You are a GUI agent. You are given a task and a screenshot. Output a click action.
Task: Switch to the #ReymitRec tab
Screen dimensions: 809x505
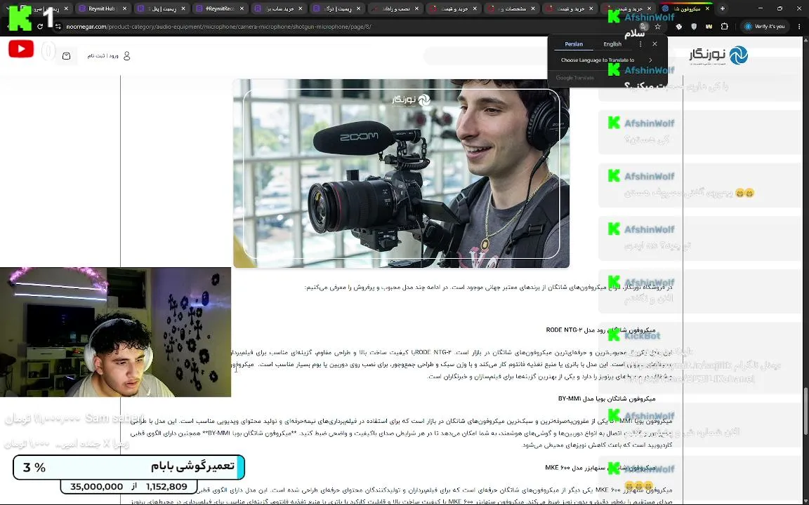pos(219,8)
